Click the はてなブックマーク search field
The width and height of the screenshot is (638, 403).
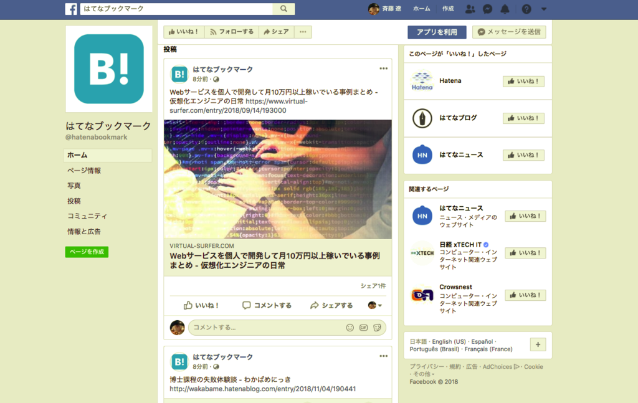(x=176, y=9)
